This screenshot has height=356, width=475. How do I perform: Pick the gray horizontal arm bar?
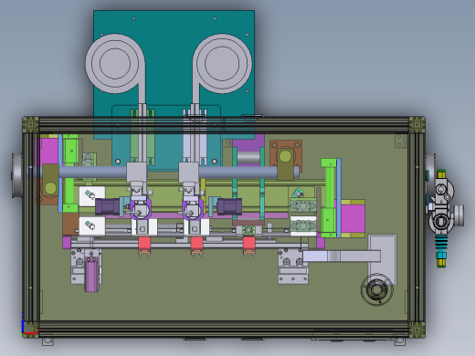342,256
